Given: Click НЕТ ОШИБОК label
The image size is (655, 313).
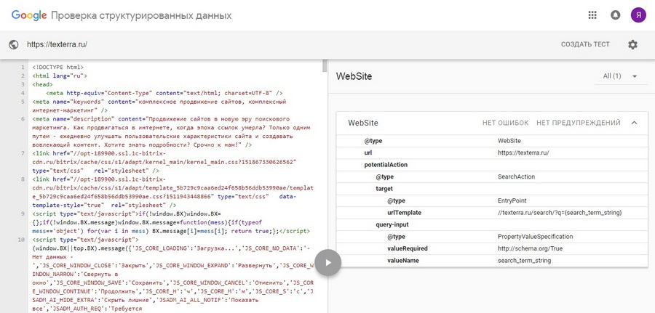Looking at the screenshot, I should point(506,123).
